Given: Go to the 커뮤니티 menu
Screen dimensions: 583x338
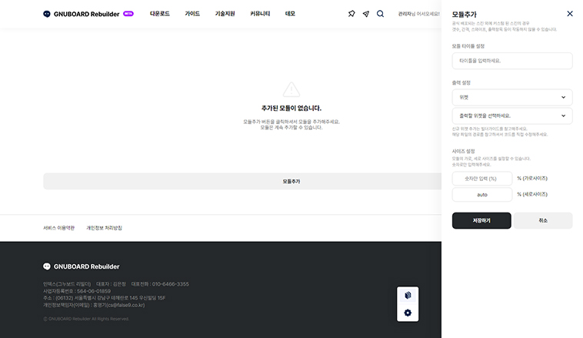Looking at the screenshot, I should pos(260,14).
